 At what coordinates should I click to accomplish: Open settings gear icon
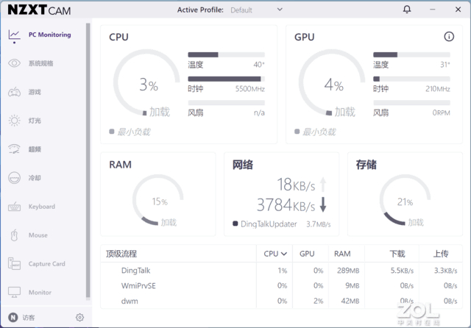coord(79,317)
